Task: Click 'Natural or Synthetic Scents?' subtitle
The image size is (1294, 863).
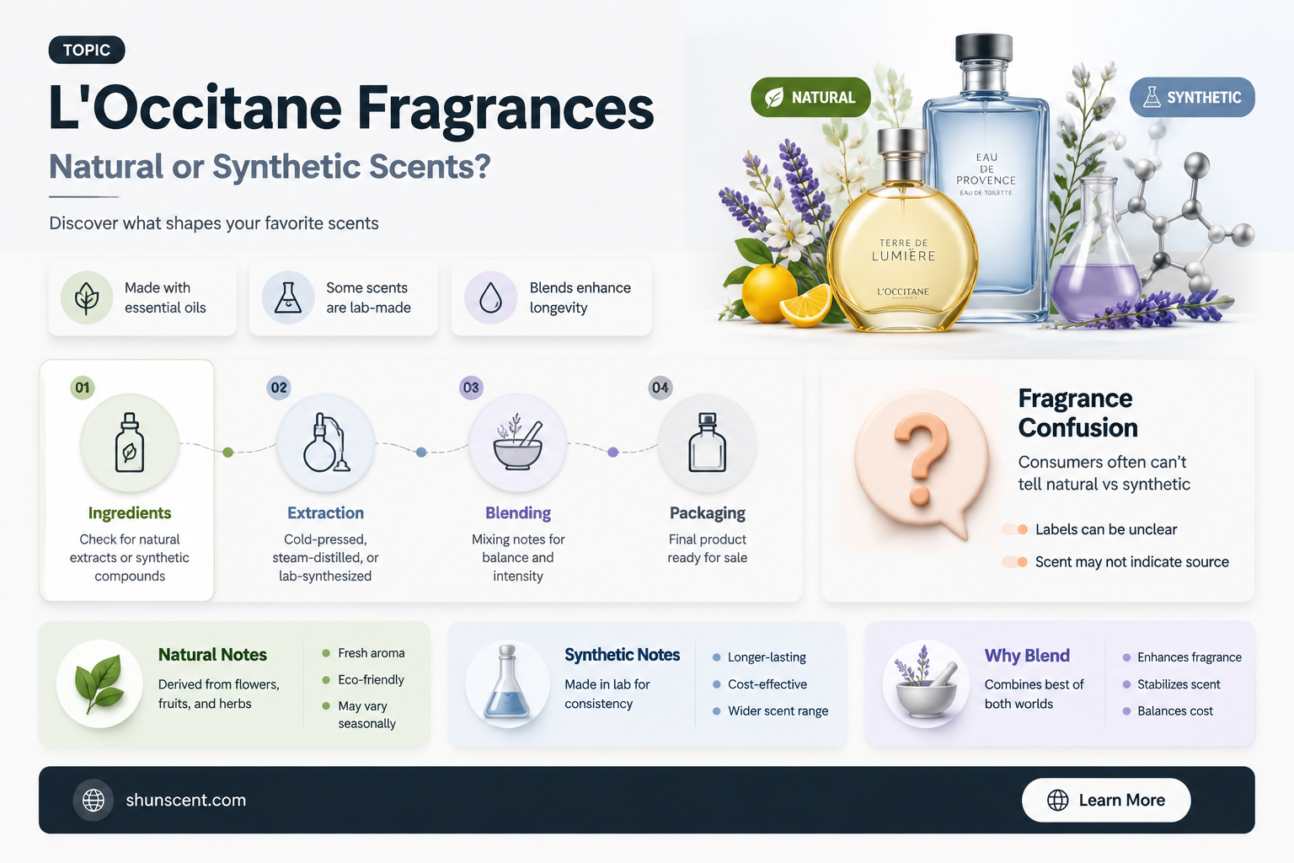Action: coord(270,167)
